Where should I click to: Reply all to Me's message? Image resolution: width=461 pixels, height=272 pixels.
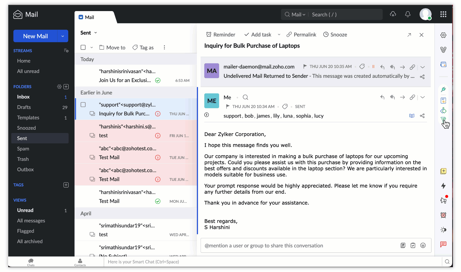[392, 97]
